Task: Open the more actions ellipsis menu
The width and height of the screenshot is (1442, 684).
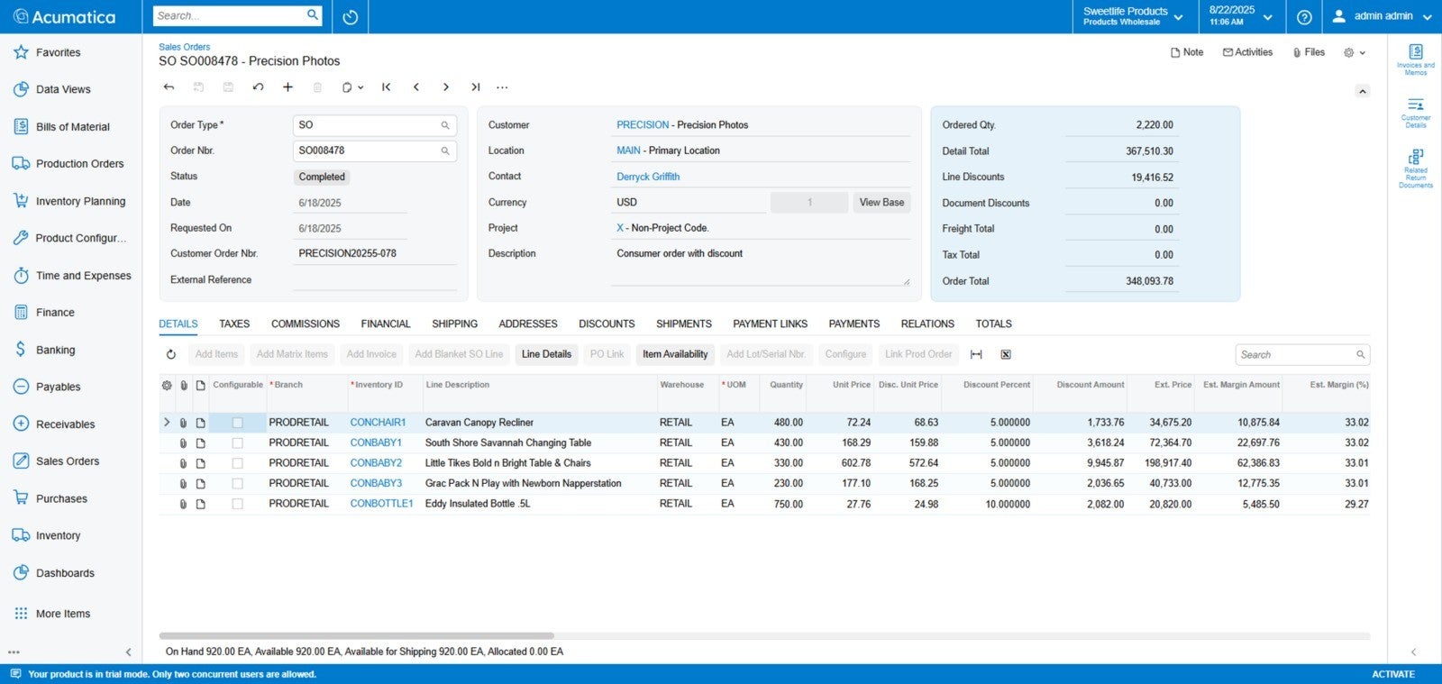Action: (502, 87)
